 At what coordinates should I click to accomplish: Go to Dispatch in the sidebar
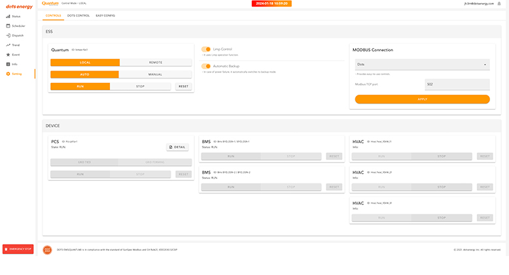(x=17, y=35)
